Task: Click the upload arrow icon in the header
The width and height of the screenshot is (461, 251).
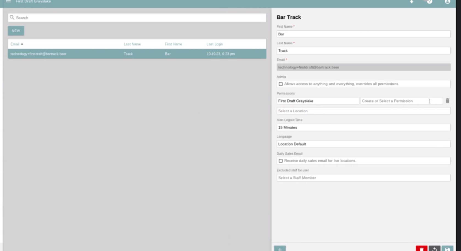Action: (x=411, y=2)
